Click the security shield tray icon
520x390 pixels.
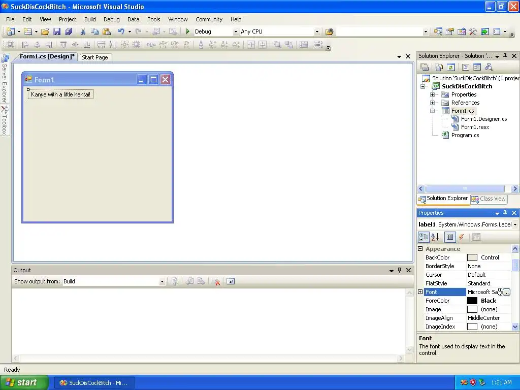(473, 382)
